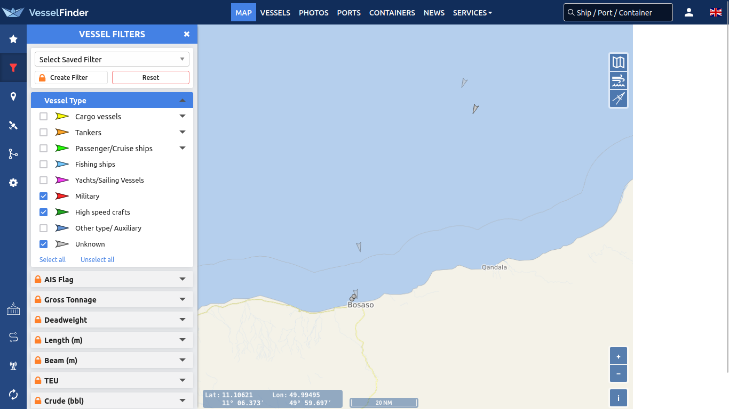Expand Tankers subtypes arrow
The height and width of the screenshot is (409, 729).
[x=183, y=132]
